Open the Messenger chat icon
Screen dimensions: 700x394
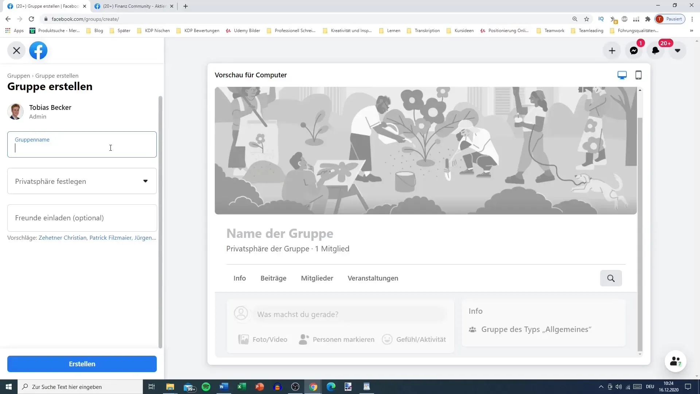[x=635, y=50]
